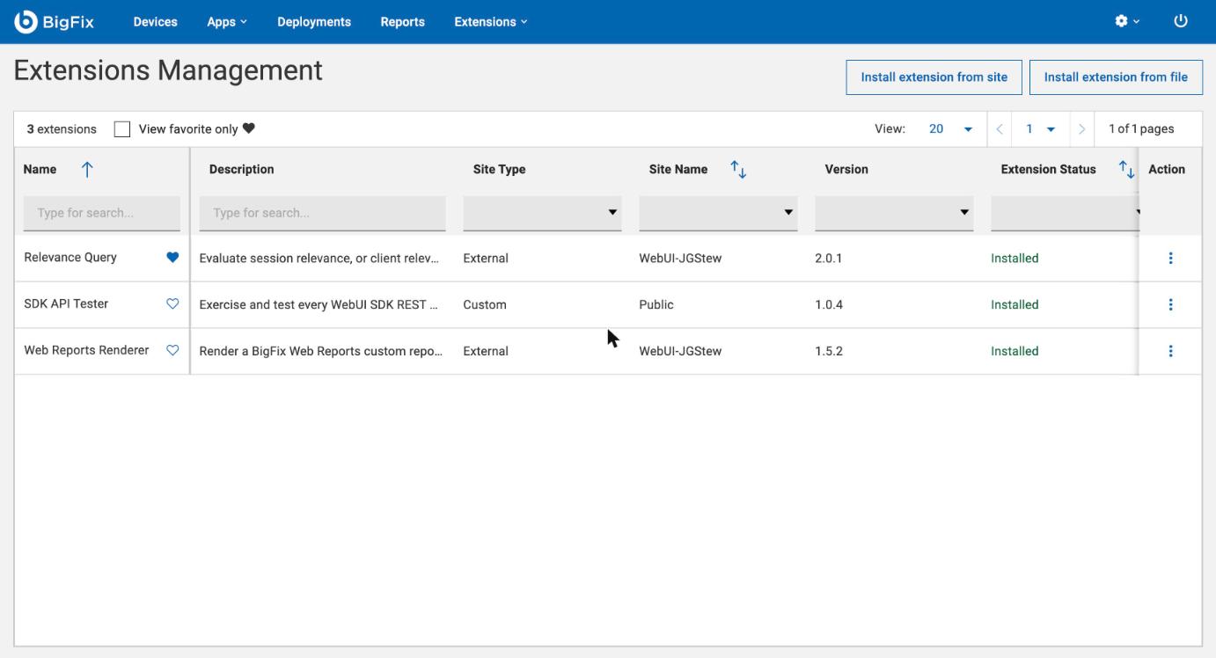Click the BigFix logo icon
The image size is (1216, 658).
(x=26, y=22)
